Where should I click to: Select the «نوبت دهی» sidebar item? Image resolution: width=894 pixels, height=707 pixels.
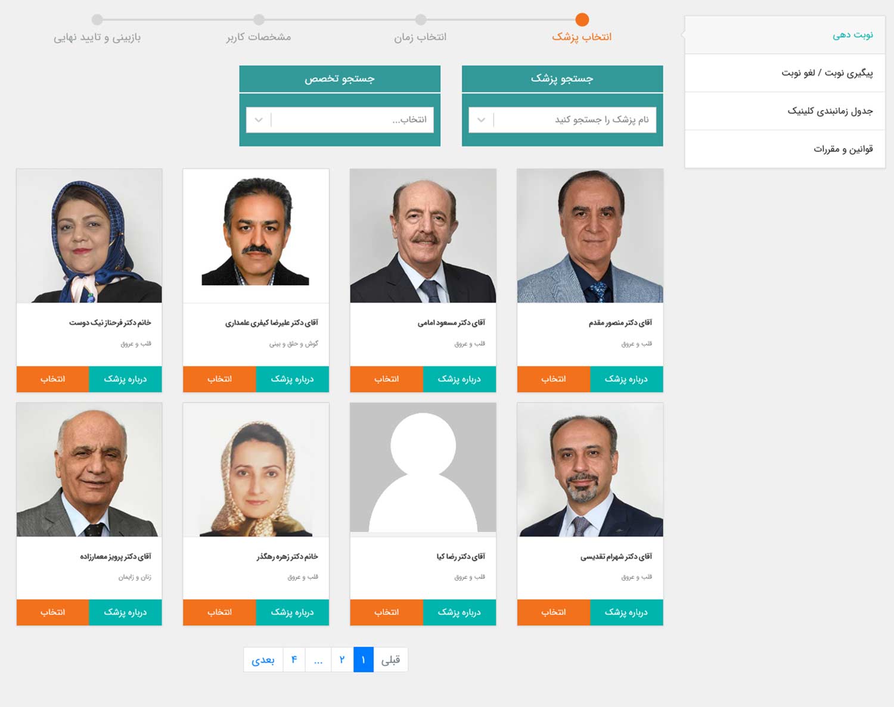(x=785, y=35)
